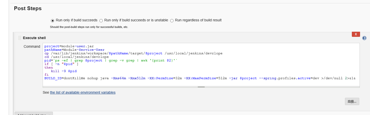Click the blue help question mark icon

(364, 38)
